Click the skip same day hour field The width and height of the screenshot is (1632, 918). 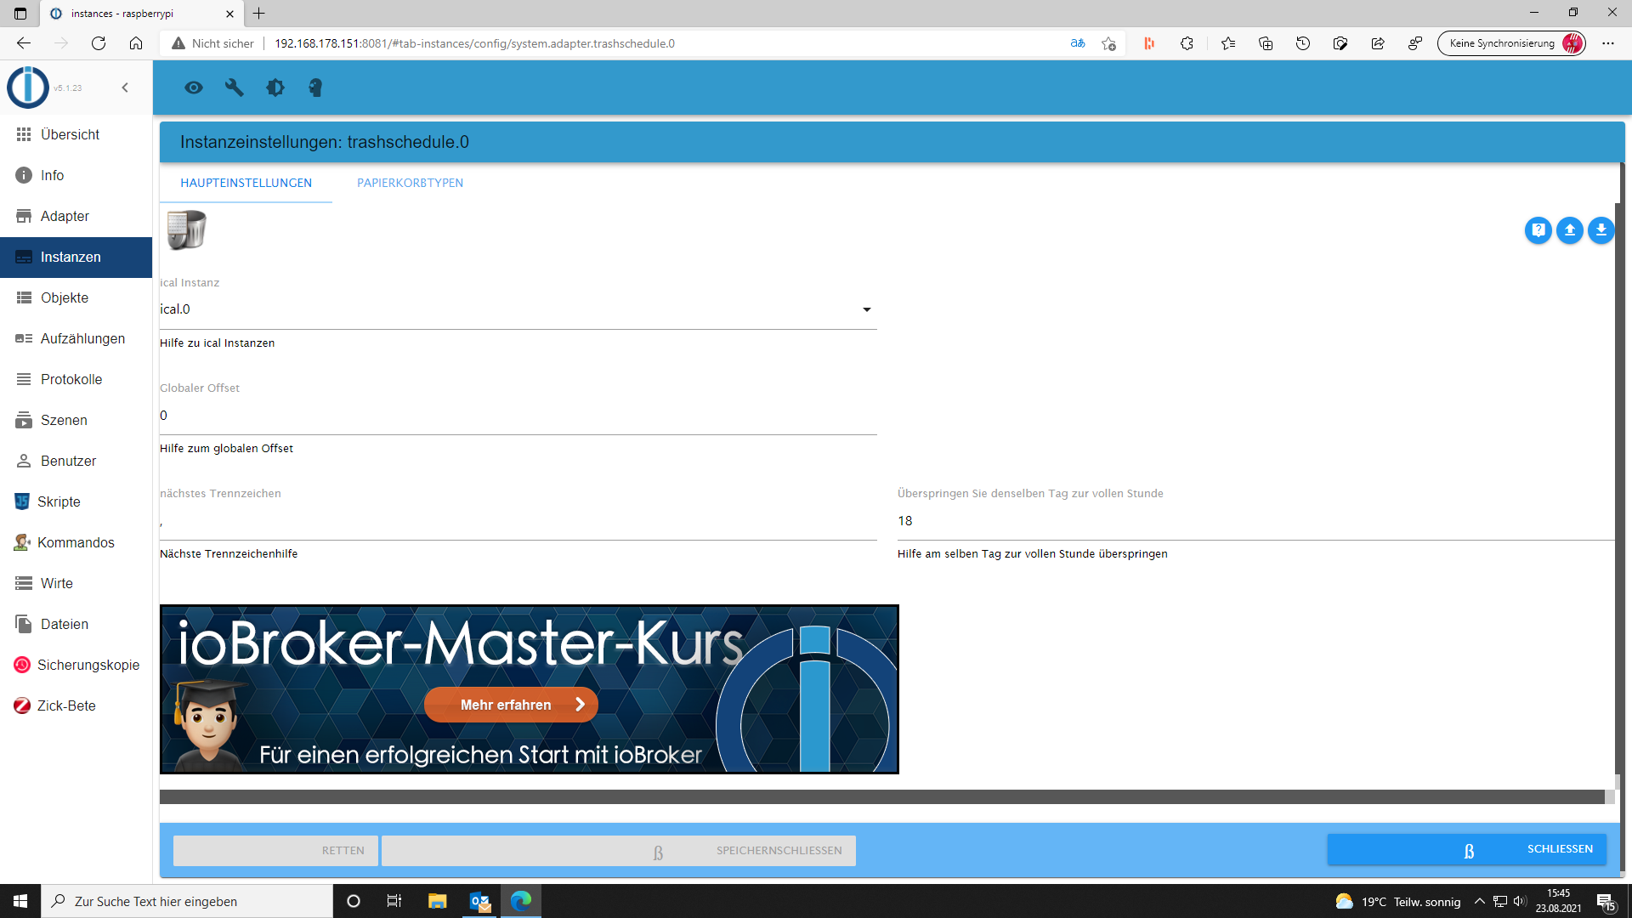[1254, 521]
